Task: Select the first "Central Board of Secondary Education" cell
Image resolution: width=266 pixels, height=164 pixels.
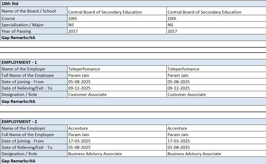Action: (105, 12)
